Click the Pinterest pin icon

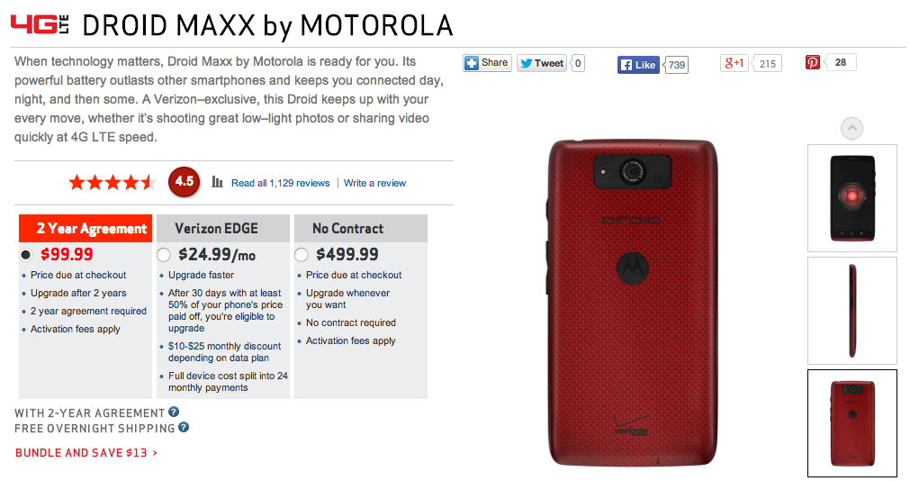[813, 62]
